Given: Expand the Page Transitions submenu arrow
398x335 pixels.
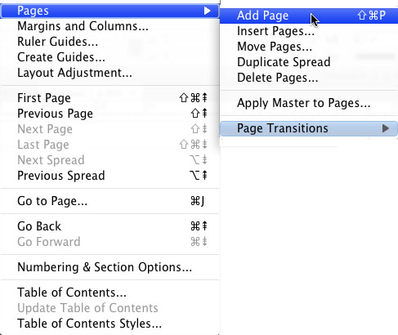Looking at the screenshot, I should pos(385,128).
